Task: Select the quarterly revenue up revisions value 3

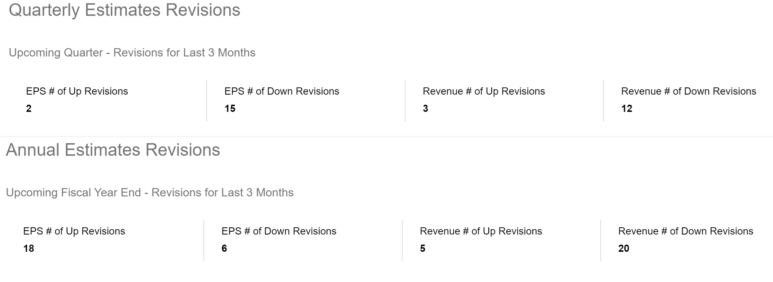Action: tap(425, 109)
